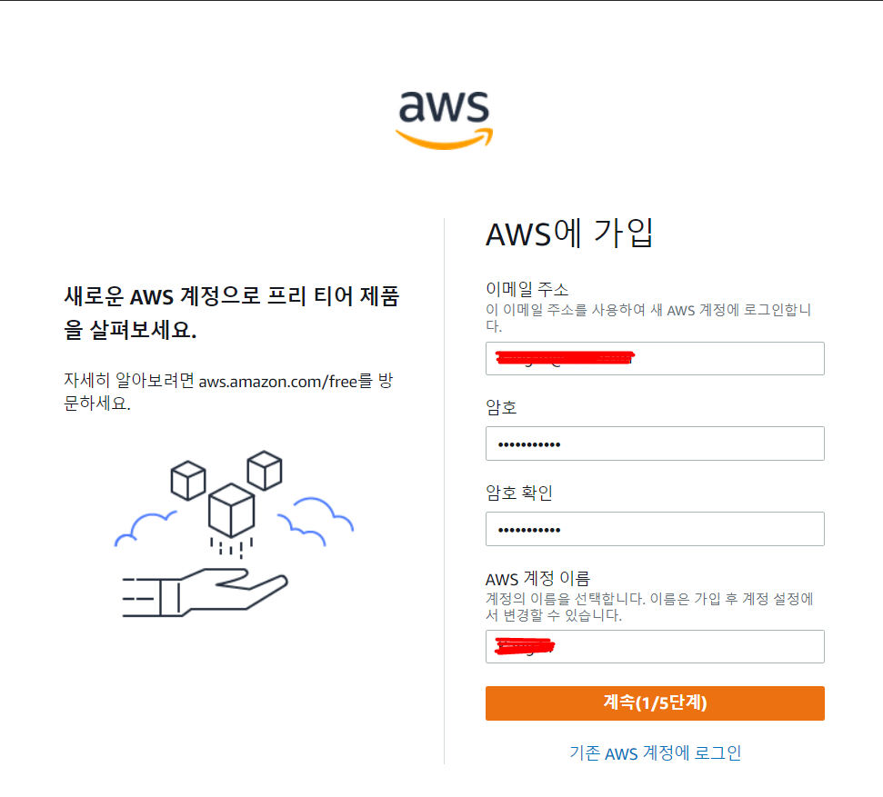Viewport: 883px width, 797px height.
Task: Click the AWS logo at top
Action: coord(444,120)
